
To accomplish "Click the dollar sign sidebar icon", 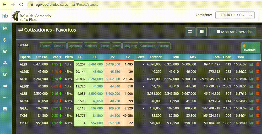I will pyautogui.click(x=5, y=40).
